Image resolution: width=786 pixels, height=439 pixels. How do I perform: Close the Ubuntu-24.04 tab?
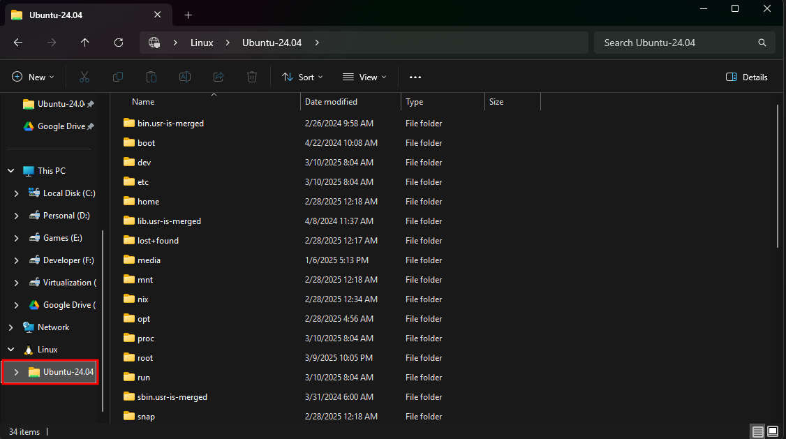(157, 15)
